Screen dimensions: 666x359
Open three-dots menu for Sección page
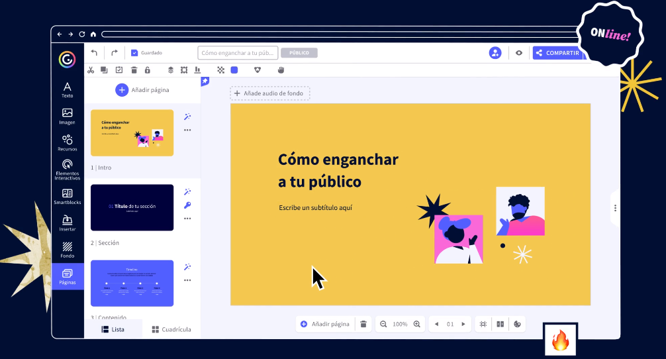(x=187, y=219)
